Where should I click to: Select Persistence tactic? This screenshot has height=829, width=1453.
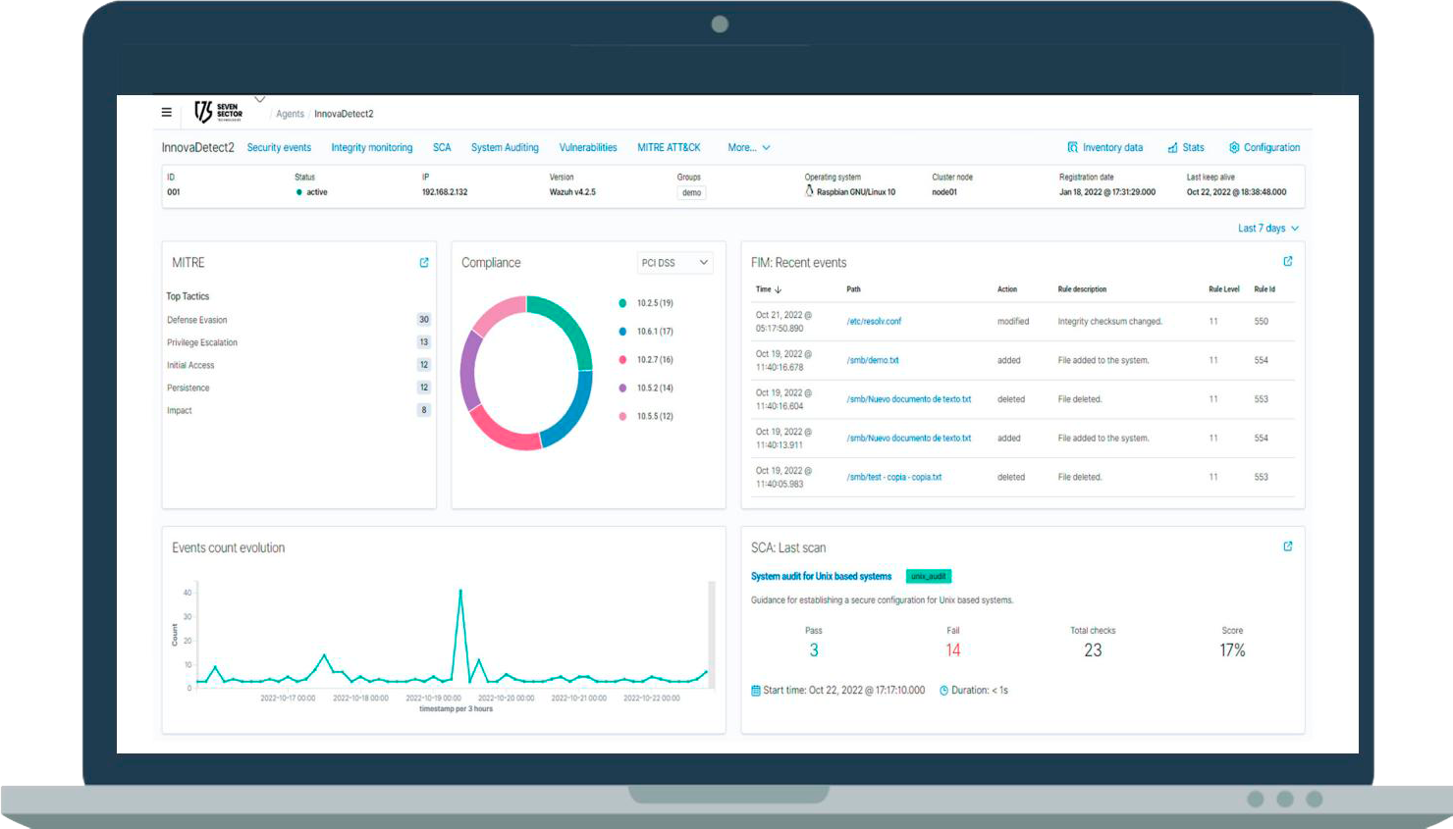coord(188,388)
